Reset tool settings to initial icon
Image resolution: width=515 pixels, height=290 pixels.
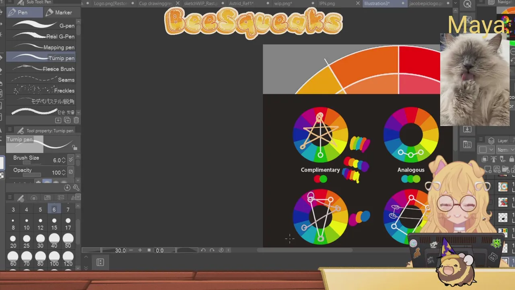(67, 187)
